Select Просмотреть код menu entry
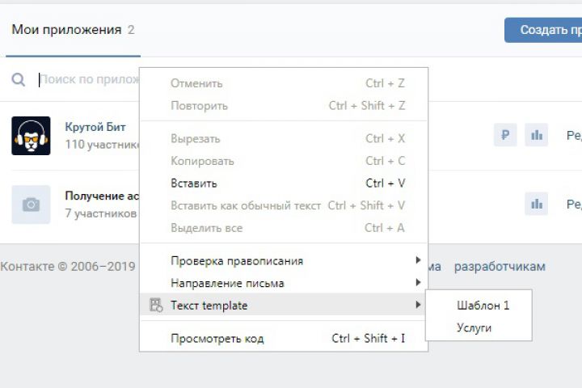582x388 pixels. (217, 339)
